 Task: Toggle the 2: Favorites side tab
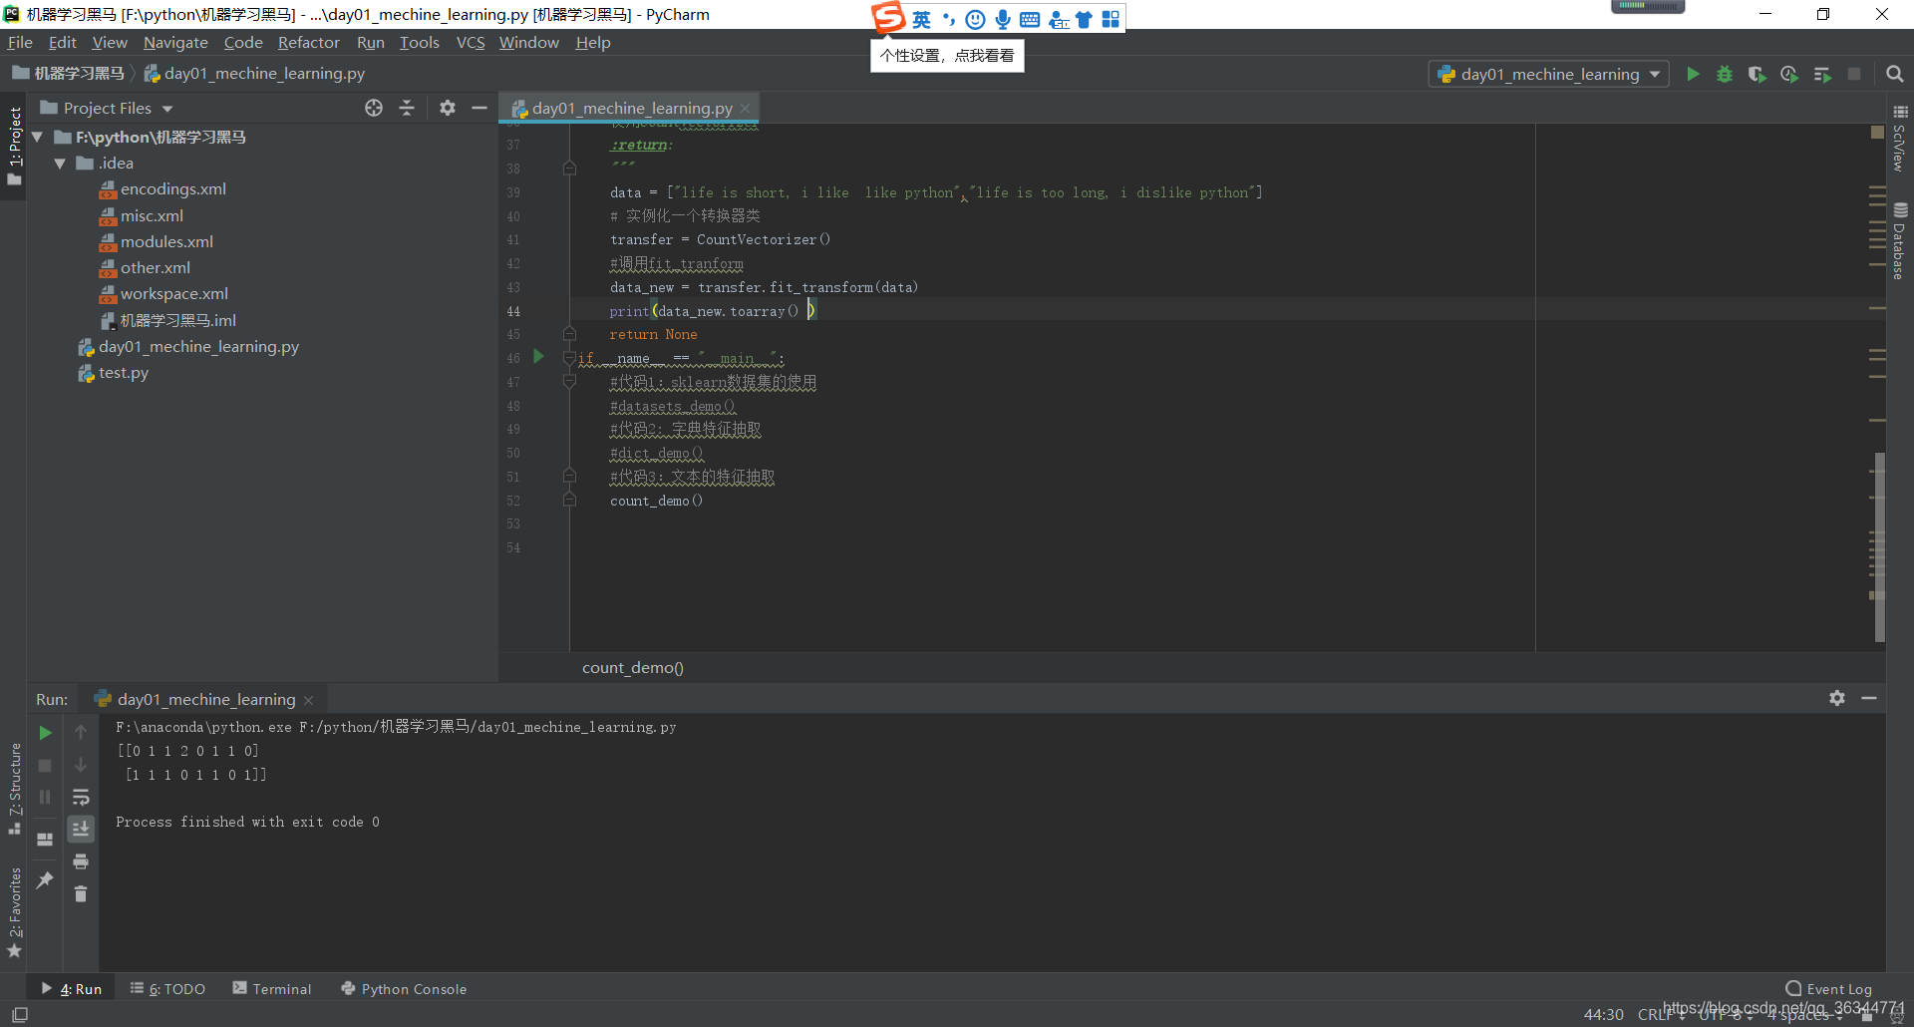click(x=14, y=911)
